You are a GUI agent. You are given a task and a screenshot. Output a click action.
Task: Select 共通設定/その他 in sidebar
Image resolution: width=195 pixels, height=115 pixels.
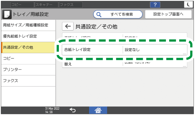(28, 47)
